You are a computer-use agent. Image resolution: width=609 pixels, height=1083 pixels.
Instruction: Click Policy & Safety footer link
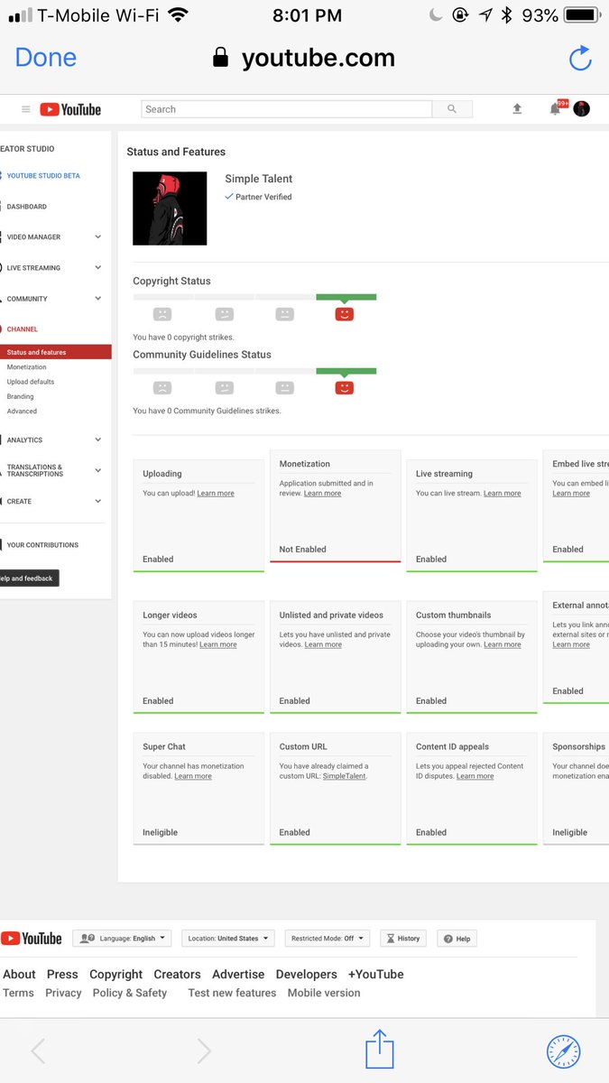[x=130, y=993]
